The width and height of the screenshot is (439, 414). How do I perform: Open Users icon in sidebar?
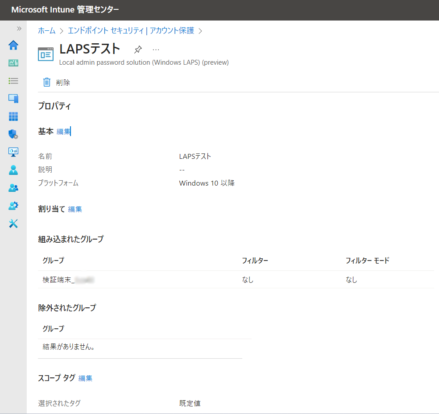pos(13,170)
